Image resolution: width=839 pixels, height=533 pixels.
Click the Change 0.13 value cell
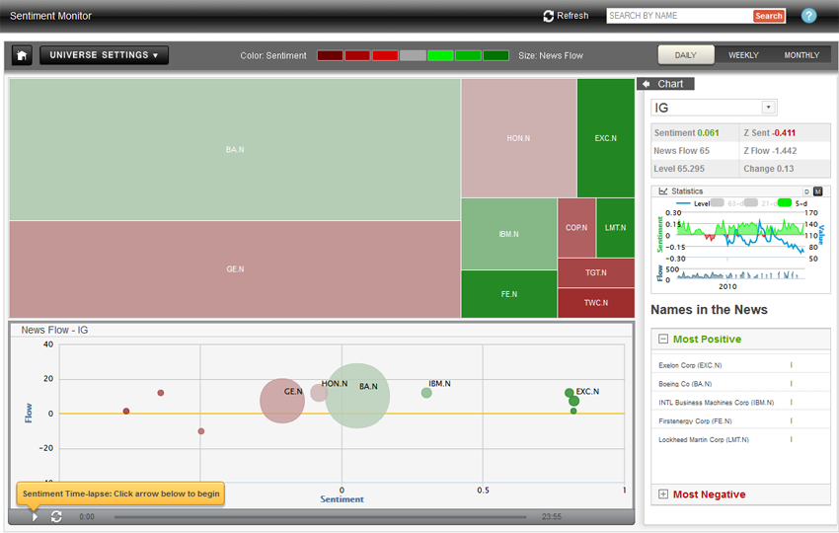[x=786, y=169]
